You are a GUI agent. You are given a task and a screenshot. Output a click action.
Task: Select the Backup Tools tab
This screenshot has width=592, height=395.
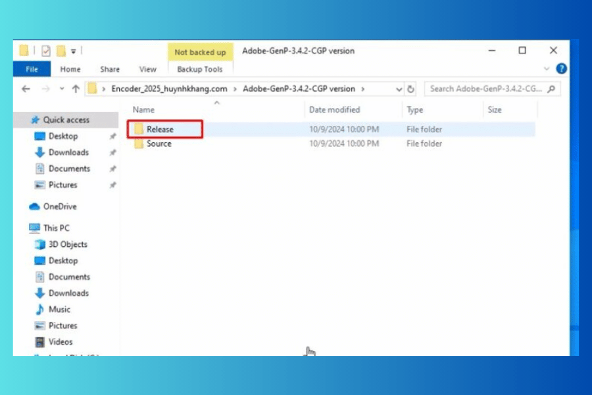(x=199, y=69)
